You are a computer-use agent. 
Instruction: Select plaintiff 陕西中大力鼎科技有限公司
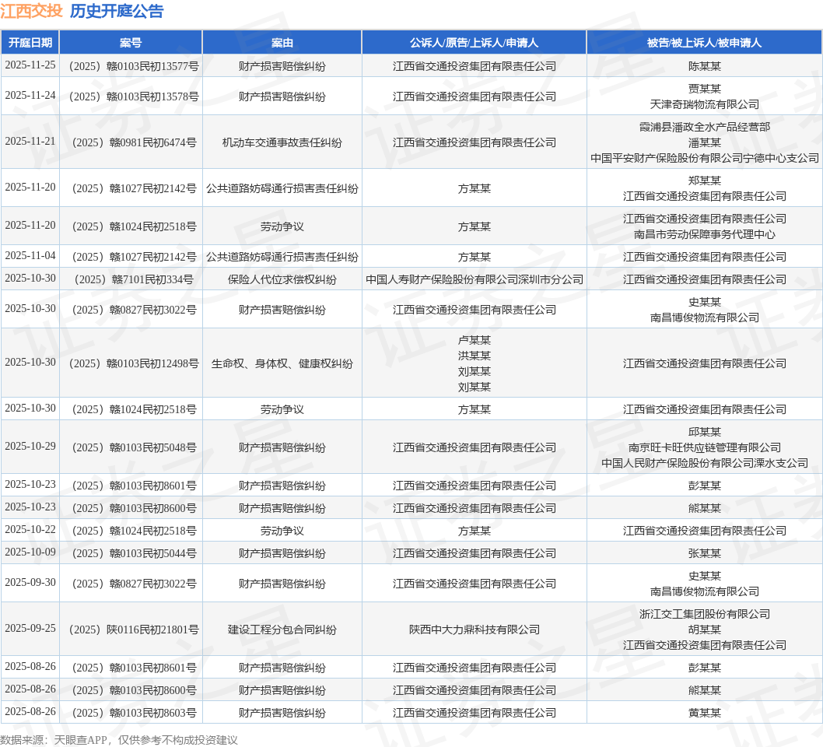[x=474, y=630]
